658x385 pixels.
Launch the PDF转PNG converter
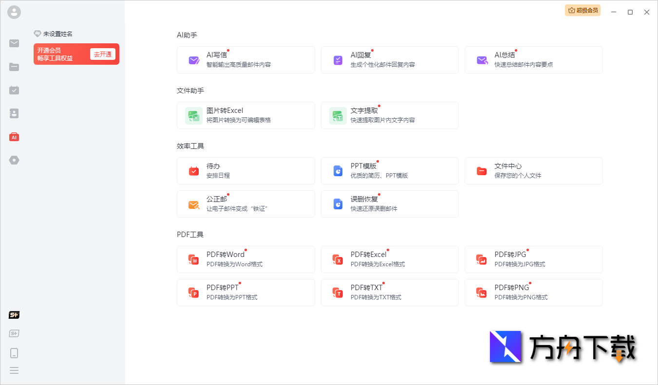[533, 292]
